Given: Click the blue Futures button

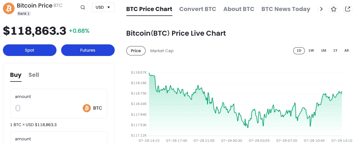Looking at the screenshot, I should [88, 50].
